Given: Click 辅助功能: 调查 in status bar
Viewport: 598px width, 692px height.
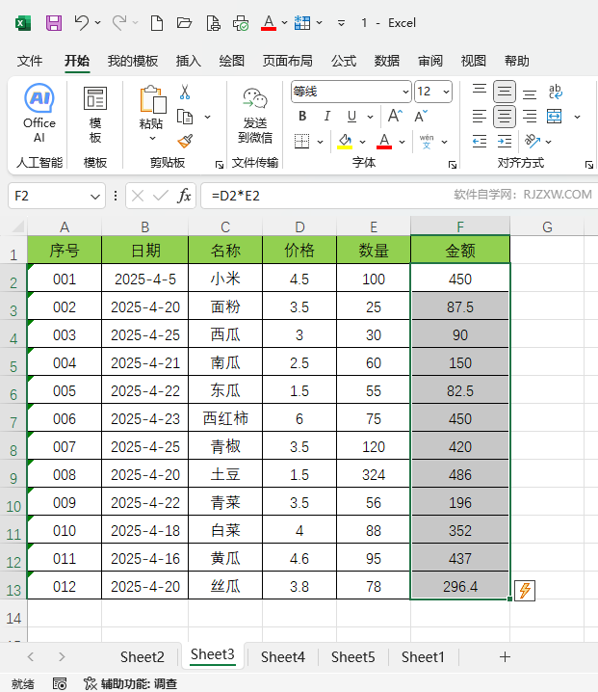Looking at the screenshot, I should click(x=131, y=683).
